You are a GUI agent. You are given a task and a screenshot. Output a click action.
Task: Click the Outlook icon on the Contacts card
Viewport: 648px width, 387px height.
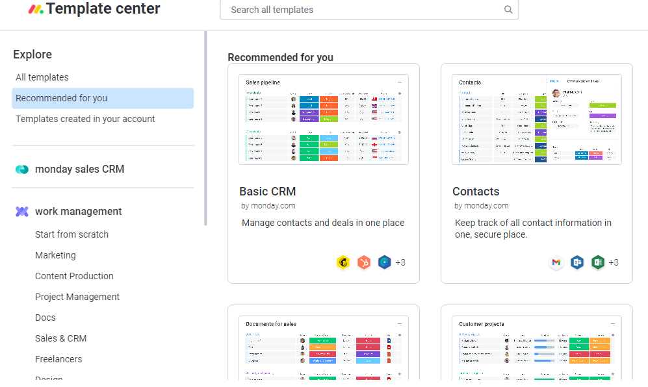(577, 262)
